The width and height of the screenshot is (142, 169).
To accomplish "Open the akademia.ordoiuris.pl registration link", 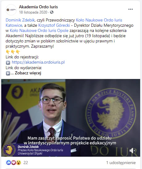I will coord(38,62).
